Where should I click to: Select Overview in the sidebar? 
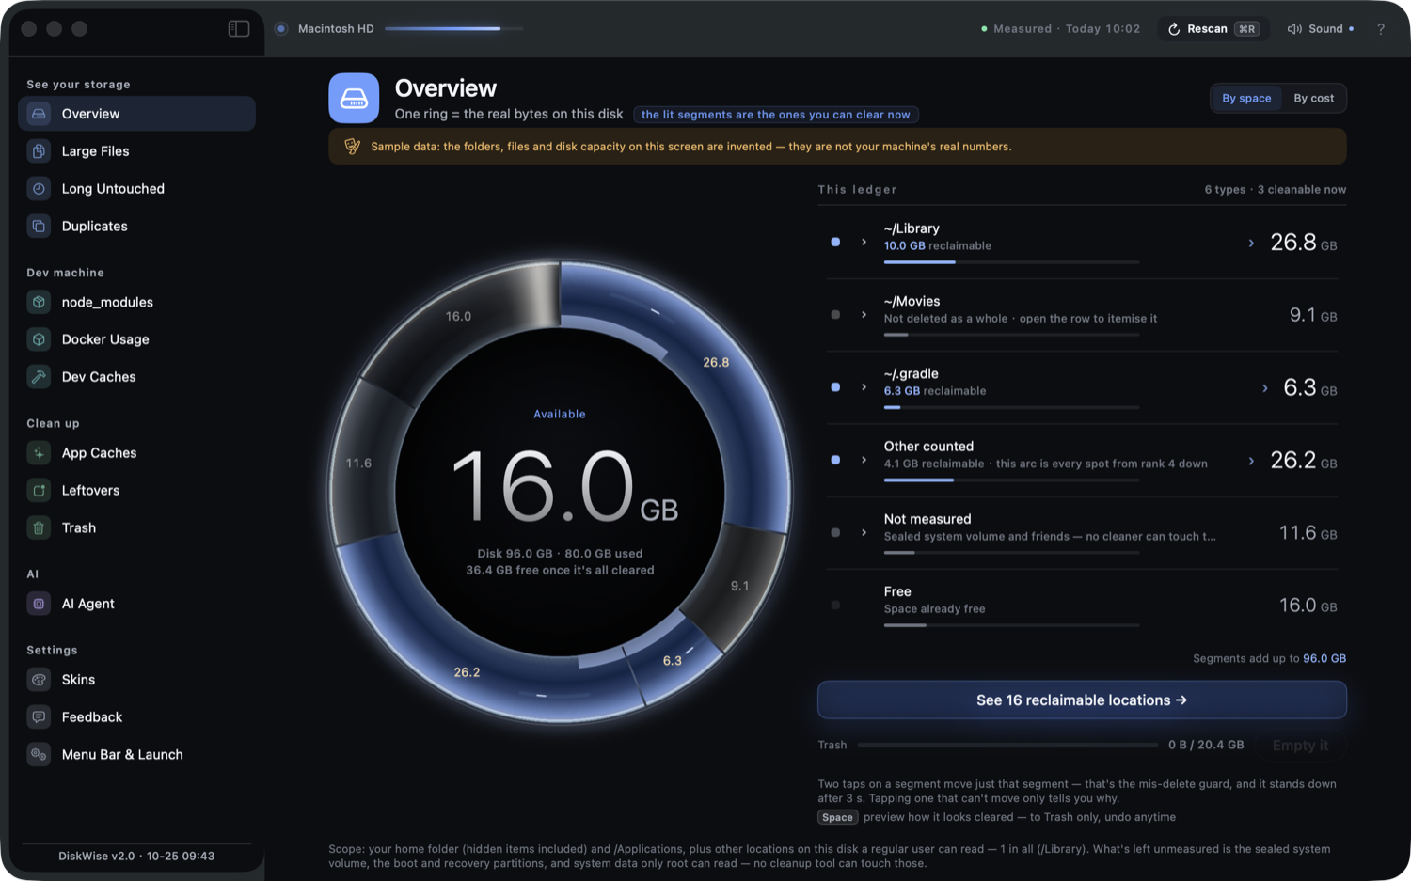[x=136, y=114]
